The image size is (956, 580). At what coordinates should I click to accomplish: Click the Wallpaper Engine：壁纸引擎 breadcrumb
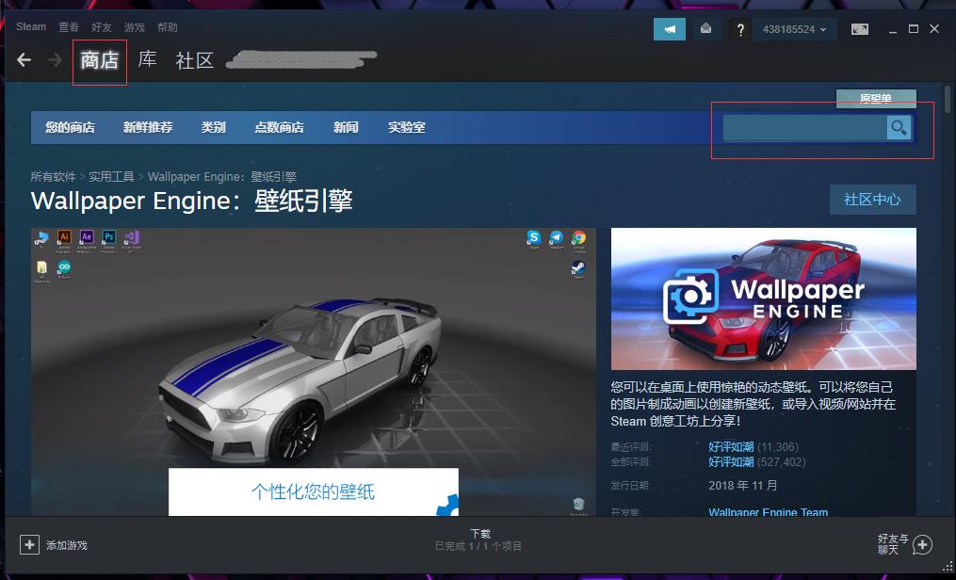tap(222, 177)
